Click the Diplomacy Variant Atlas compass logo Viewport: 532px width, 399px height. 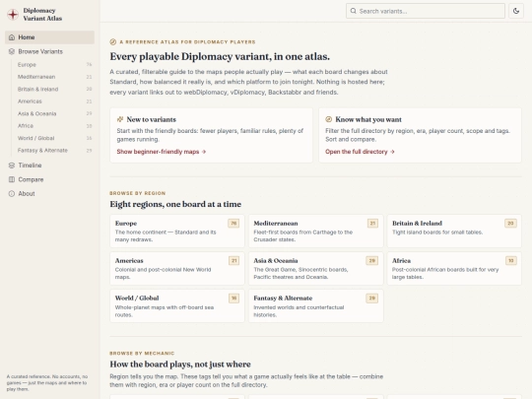click(13, 14)
